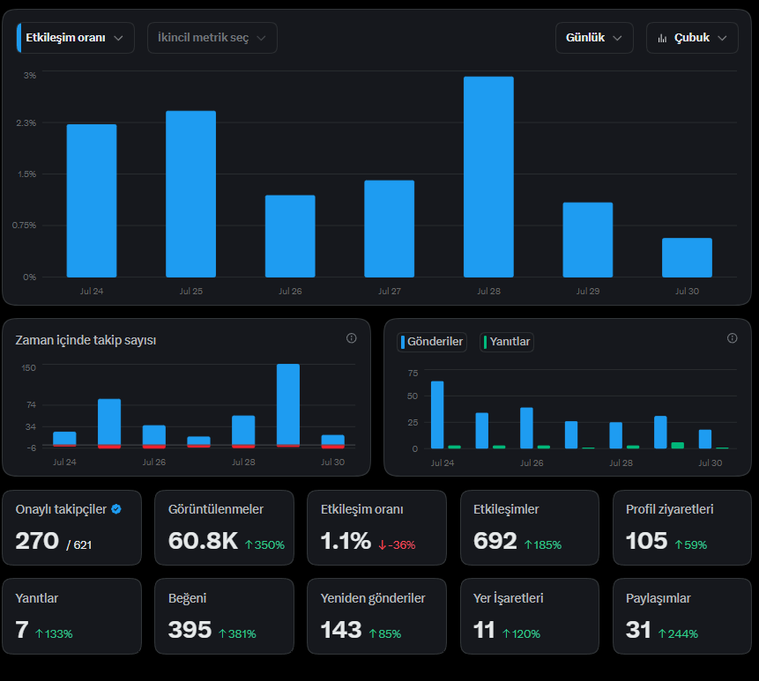Click the up arrow in Beğeni card
Viewport: 759px width, 681px height.
[x=223, y=633]
